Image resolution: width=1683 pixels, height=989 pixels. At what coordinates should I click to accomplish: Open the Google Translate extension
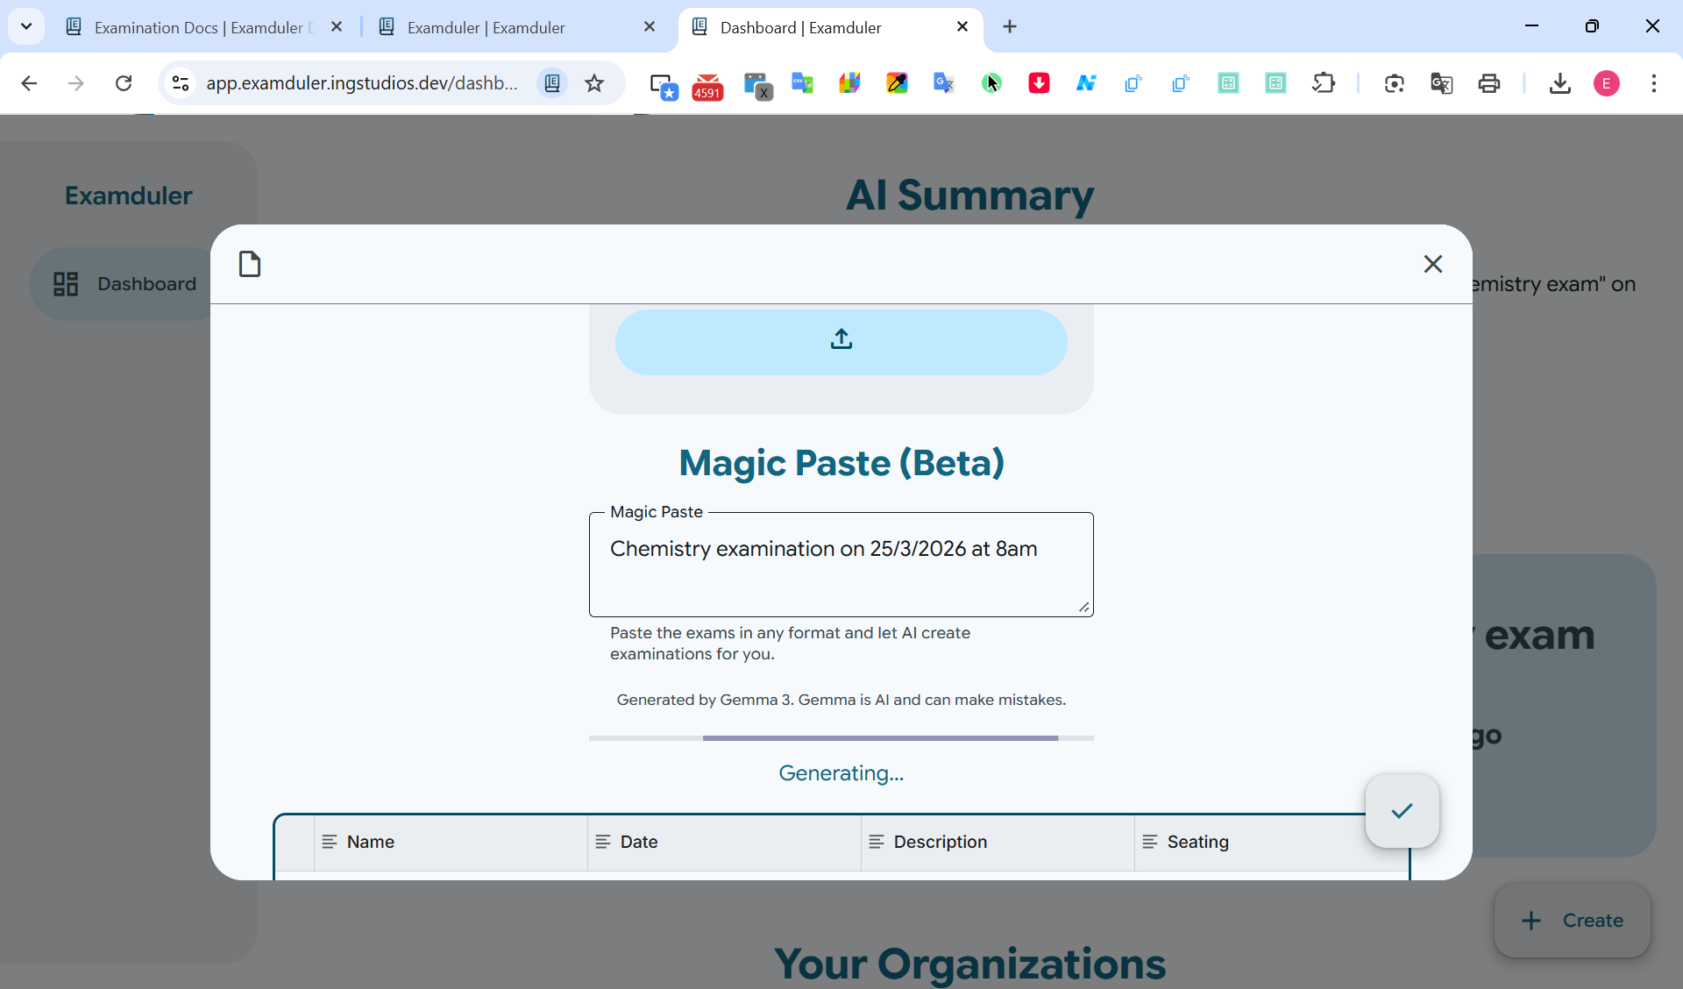943,83
